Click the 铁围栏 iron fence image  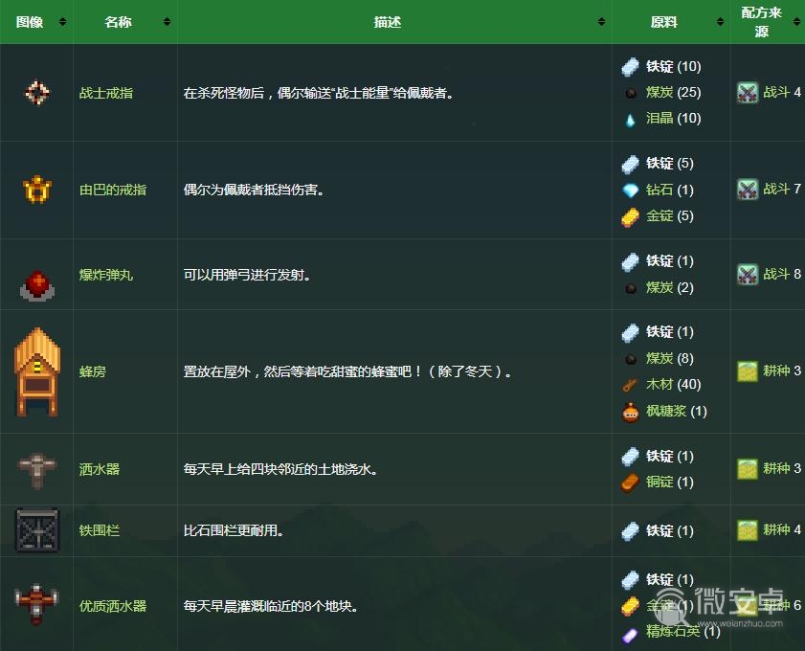coord(37,530)
